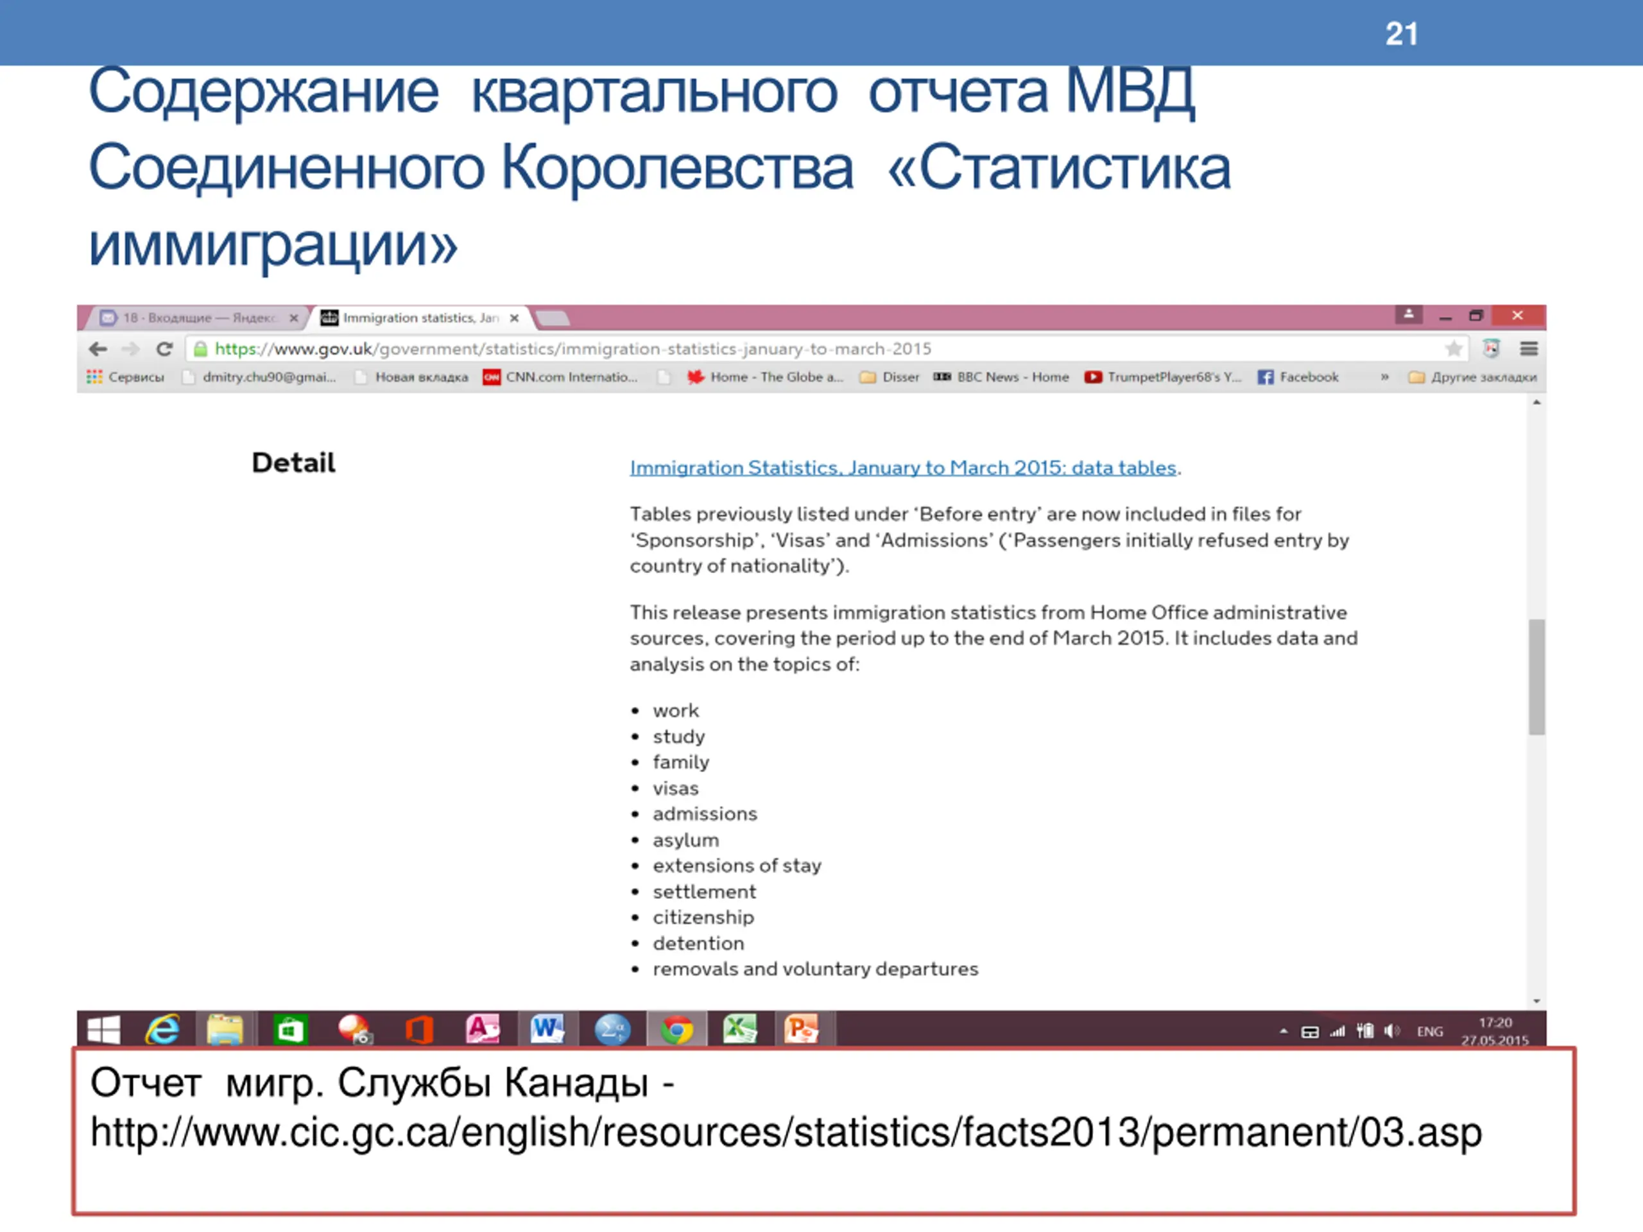Switch to PowerPoint taskbar icon
1643x1232 pixels.
point(802,1030)
